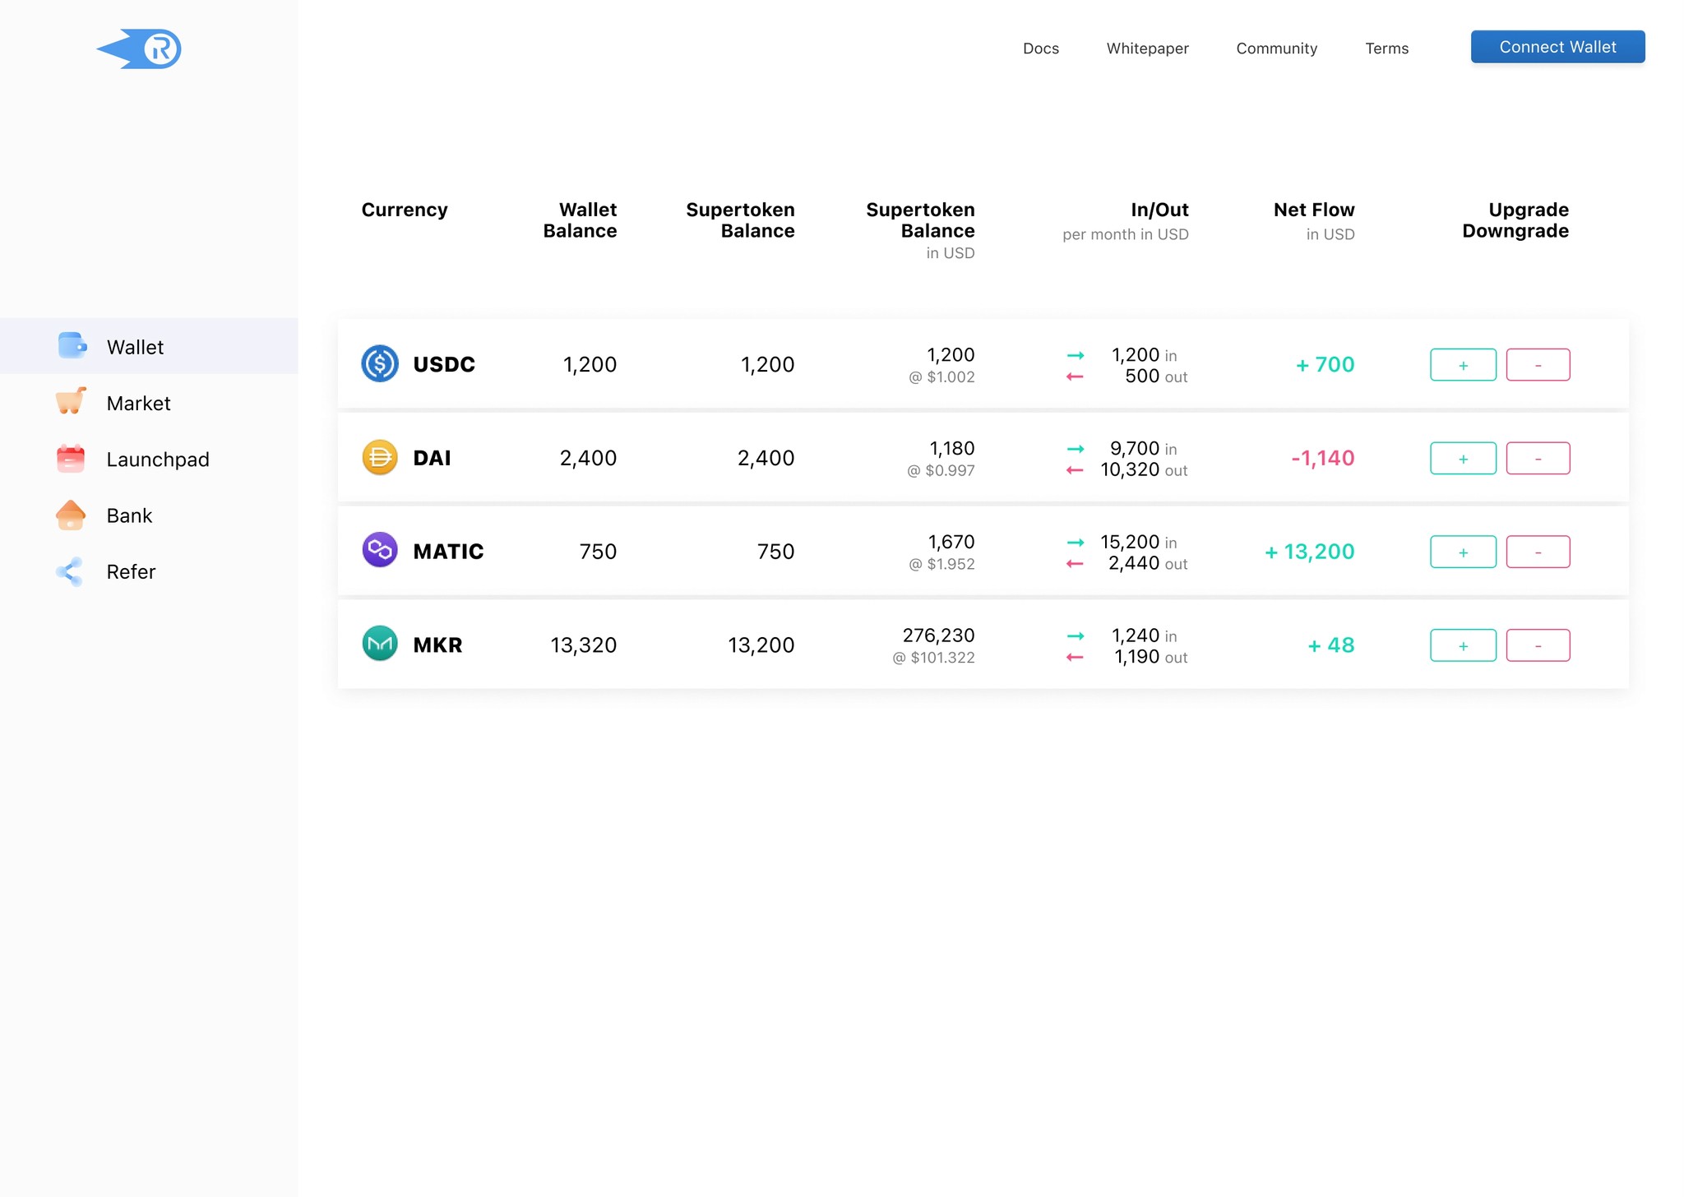Open the Whitepaper link

point(1147,49)
